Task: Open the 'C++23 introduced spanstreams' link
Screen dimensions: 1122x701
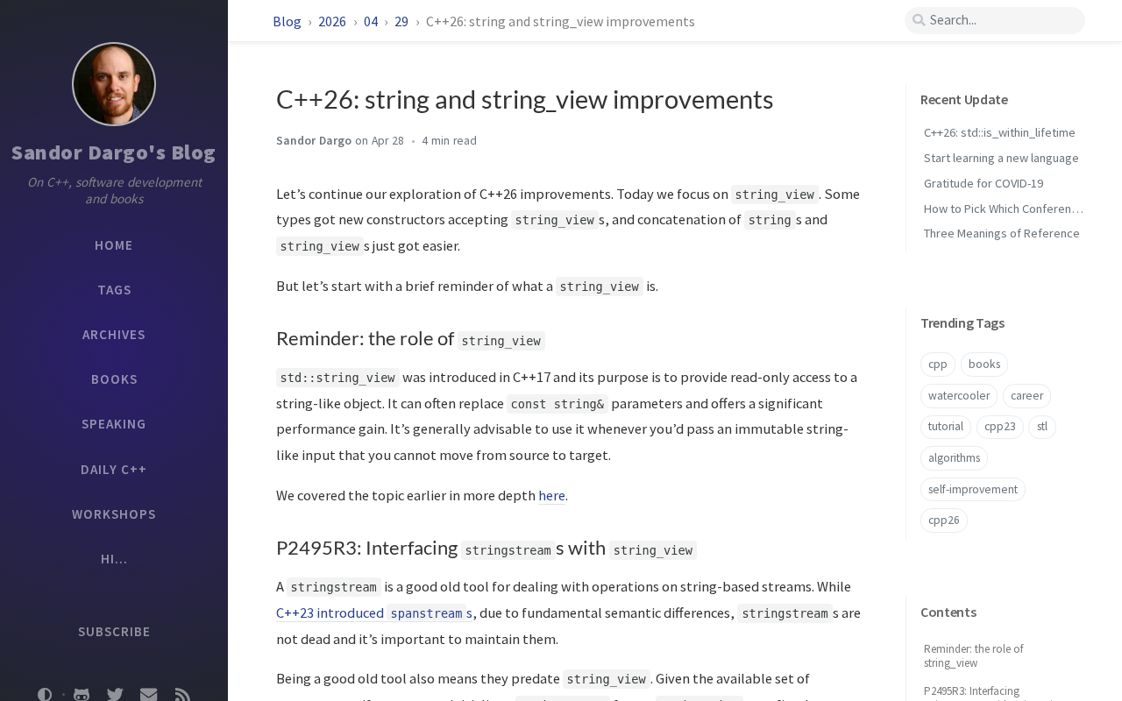Action: coord(374,613)
